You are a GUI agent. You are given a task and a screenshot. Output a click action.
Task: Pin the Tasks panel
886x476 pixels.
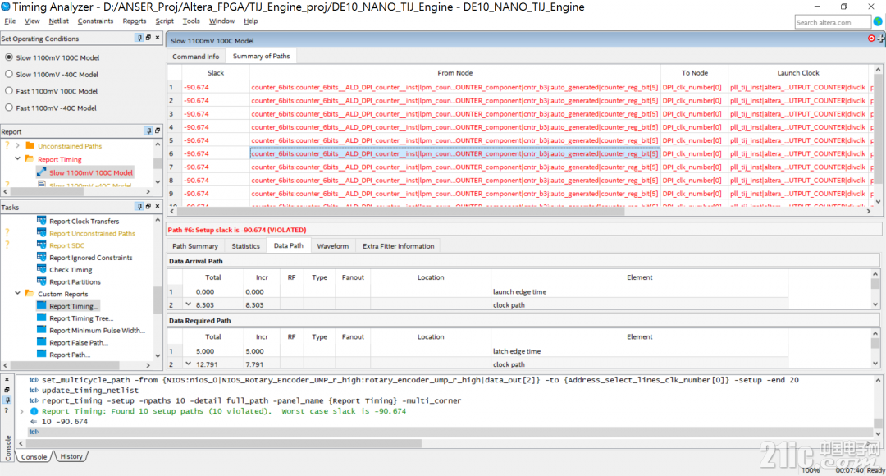point(139,206)
